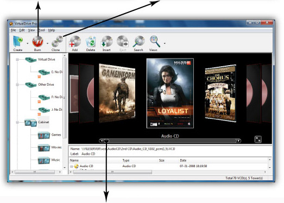Click tree panel vertical scrollbar up arrow
This screenshot has width=284, height=203.
(65, 55)
